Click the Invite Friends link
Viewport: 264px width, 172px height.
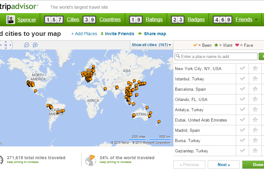click(119, 34)
